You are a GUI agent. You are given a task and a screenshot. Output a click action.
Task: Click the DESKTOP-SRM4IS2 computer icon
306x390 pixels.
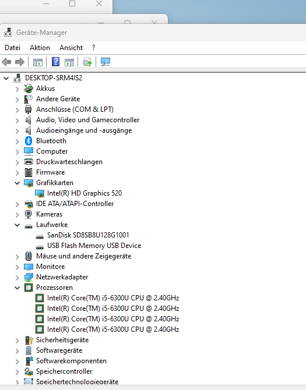tap(17, 78)
